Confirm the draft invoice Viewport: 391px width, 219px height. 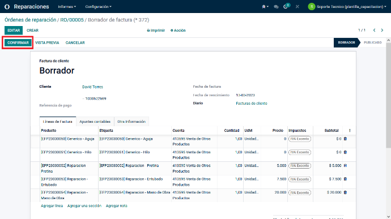tap(18, 42)
